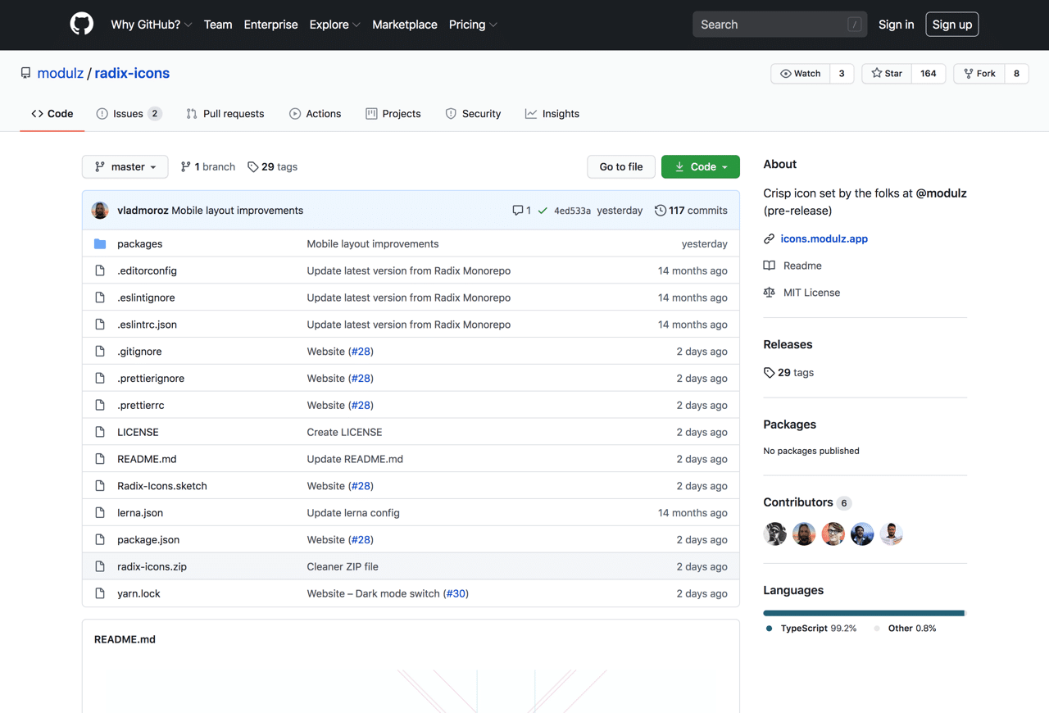Click the tag icon showing 29 tags
Screen dimensions: 1049x713
pos(253,166)
